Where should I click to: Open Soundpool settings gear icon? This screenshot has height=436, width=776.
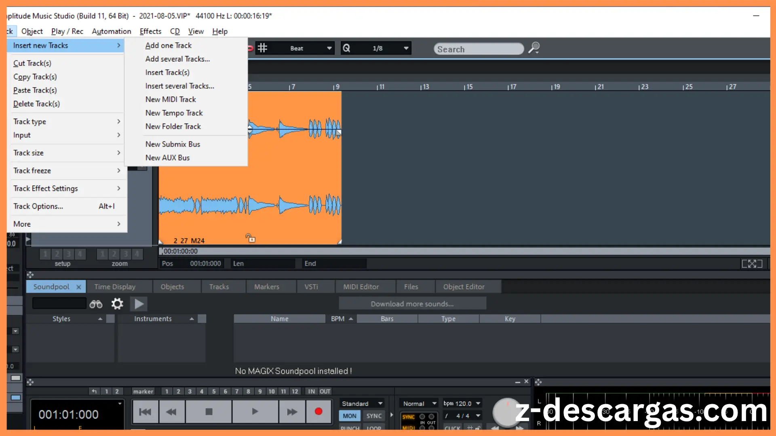click(x=117, y=304)
